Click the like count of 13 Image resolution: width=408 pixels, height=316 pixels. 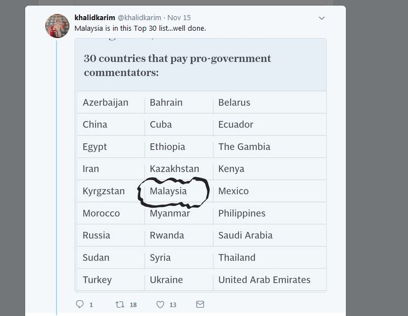coord(173,305)
